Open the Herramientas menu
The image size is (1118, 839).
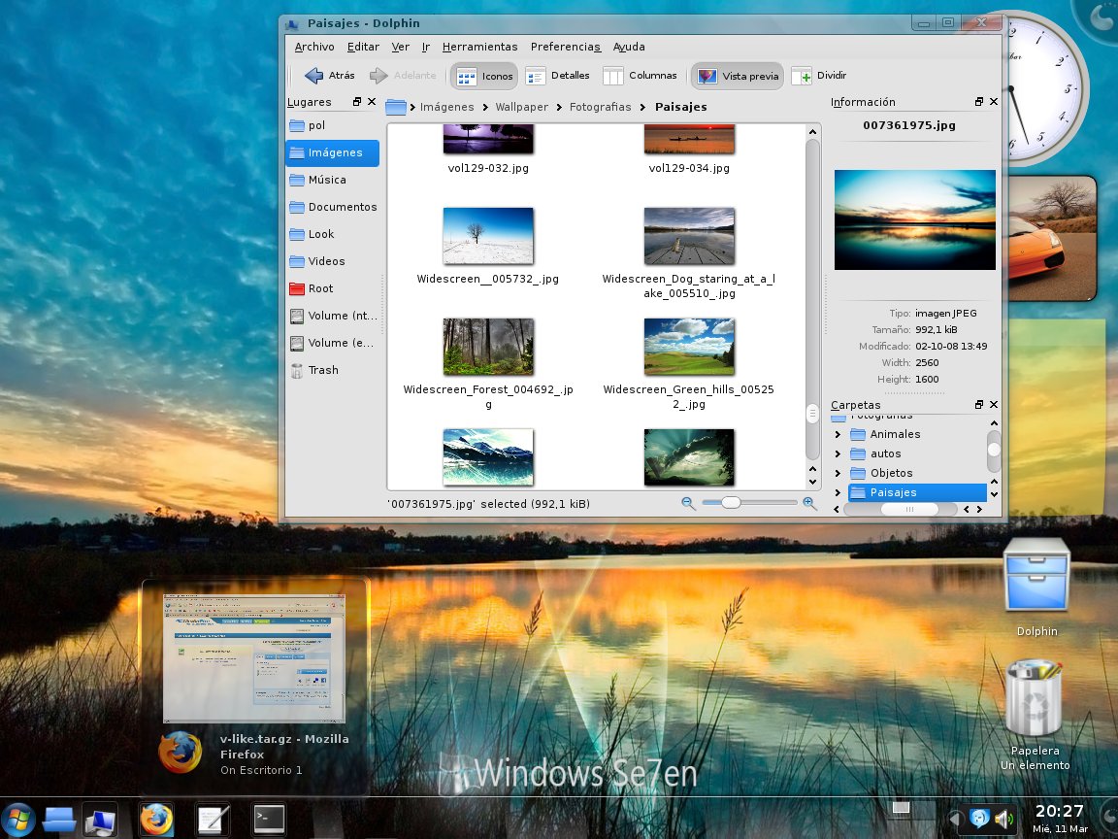(x=479, y=47)
